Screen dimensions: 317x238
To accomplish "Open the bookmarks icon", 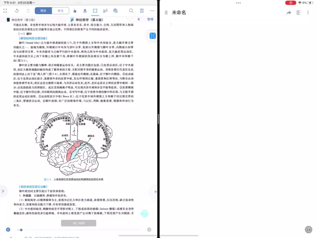I will click(x=142, y=11).
